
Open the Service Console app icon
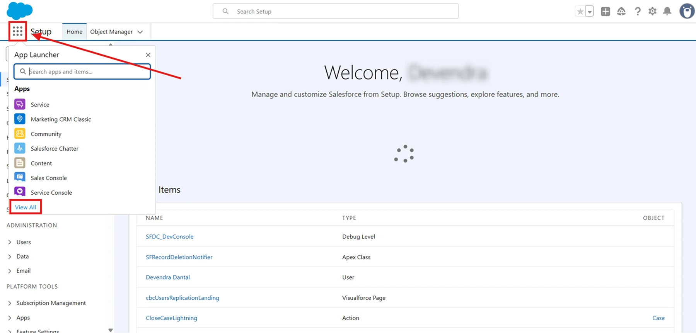pos(20,192)
